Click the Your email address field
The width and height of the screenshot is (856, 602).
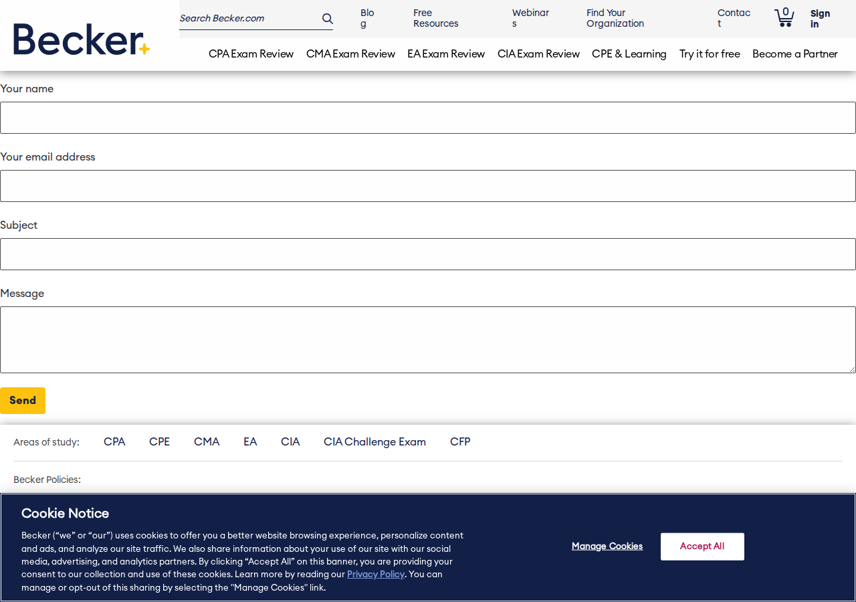(428, 186)
